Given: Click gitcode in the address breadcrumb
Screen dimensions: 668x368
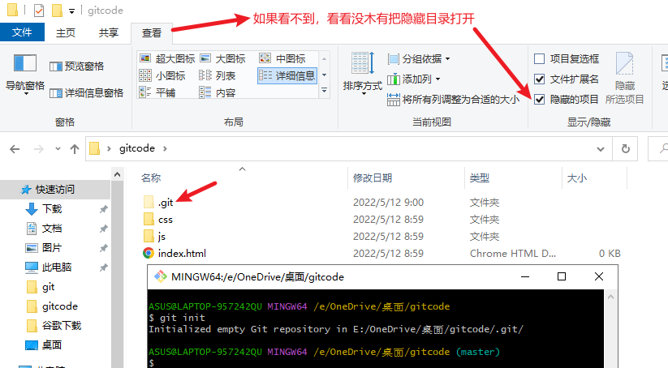Looking at the screenshot, I should pyautogui.click(x=136, y=148).
